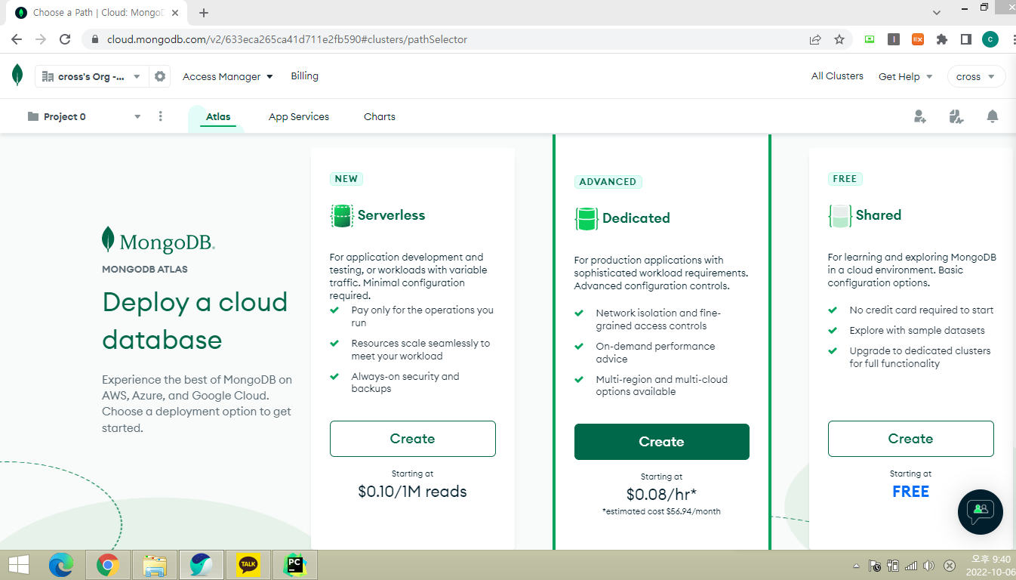Open the alerts bell icon
Image resolution: width=1016 pixels, height=580 pixels.
click(993, 116)
